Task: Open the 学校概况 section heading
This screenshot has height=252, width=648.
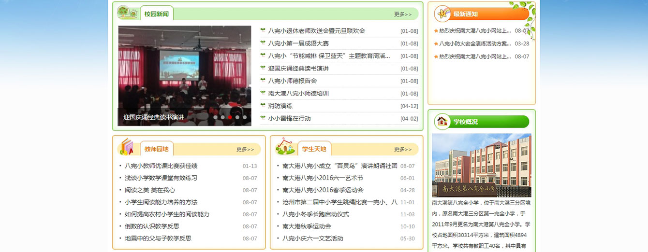Action: (466, 122)
